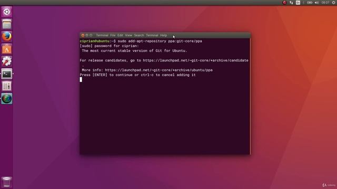Open the network connections indicator

pyautogui.click(x=291, y=3)
